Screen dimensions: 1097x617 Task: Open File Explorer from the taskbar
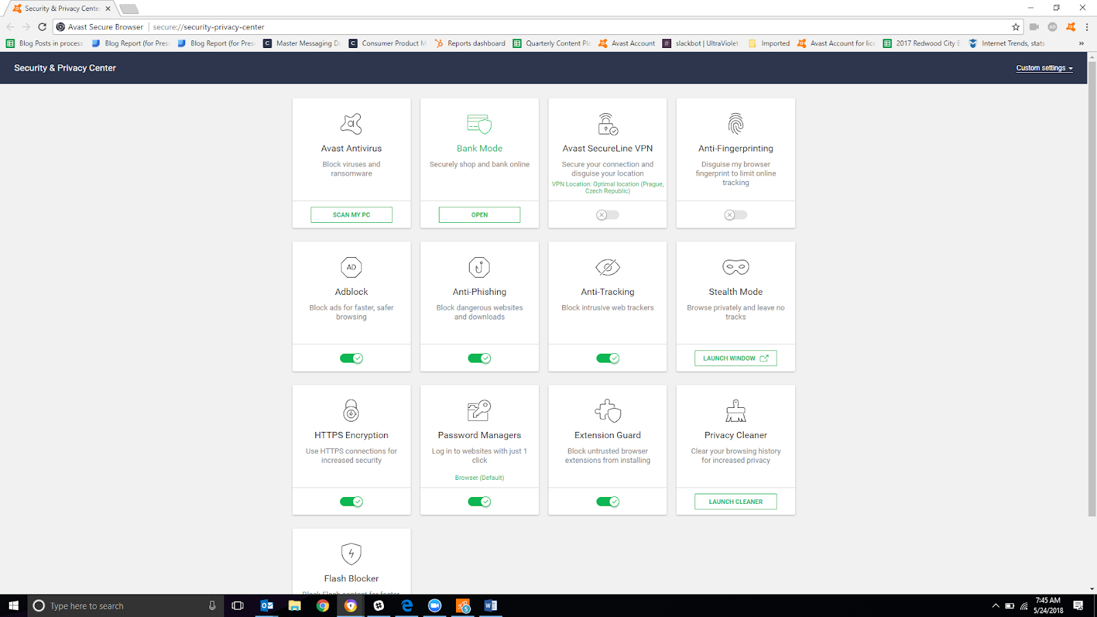coord(295,605)
